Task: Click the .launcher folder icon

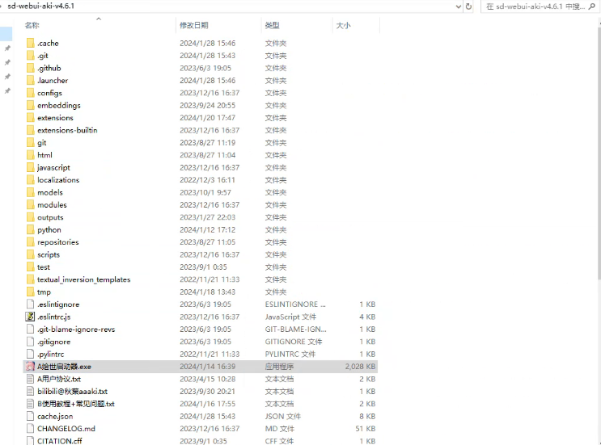Action: coord(31,80)
